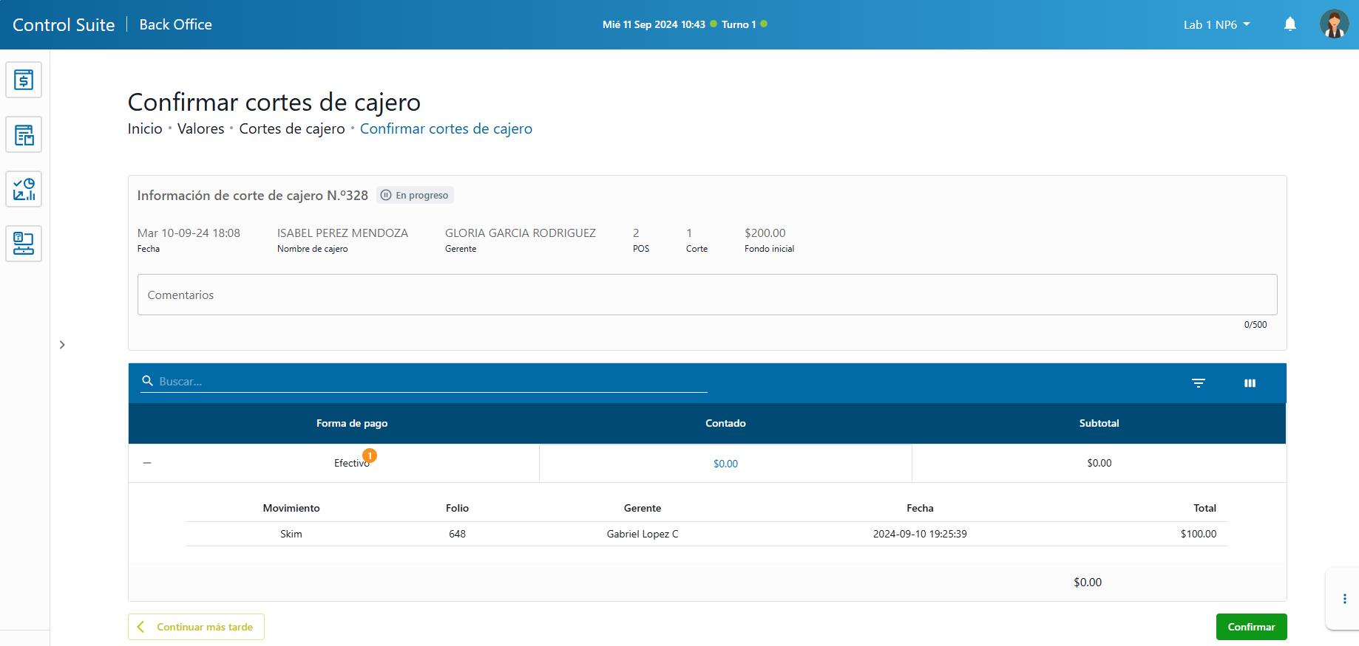Click the $0.00 Contado amount for Efectivo

point(725,464)
